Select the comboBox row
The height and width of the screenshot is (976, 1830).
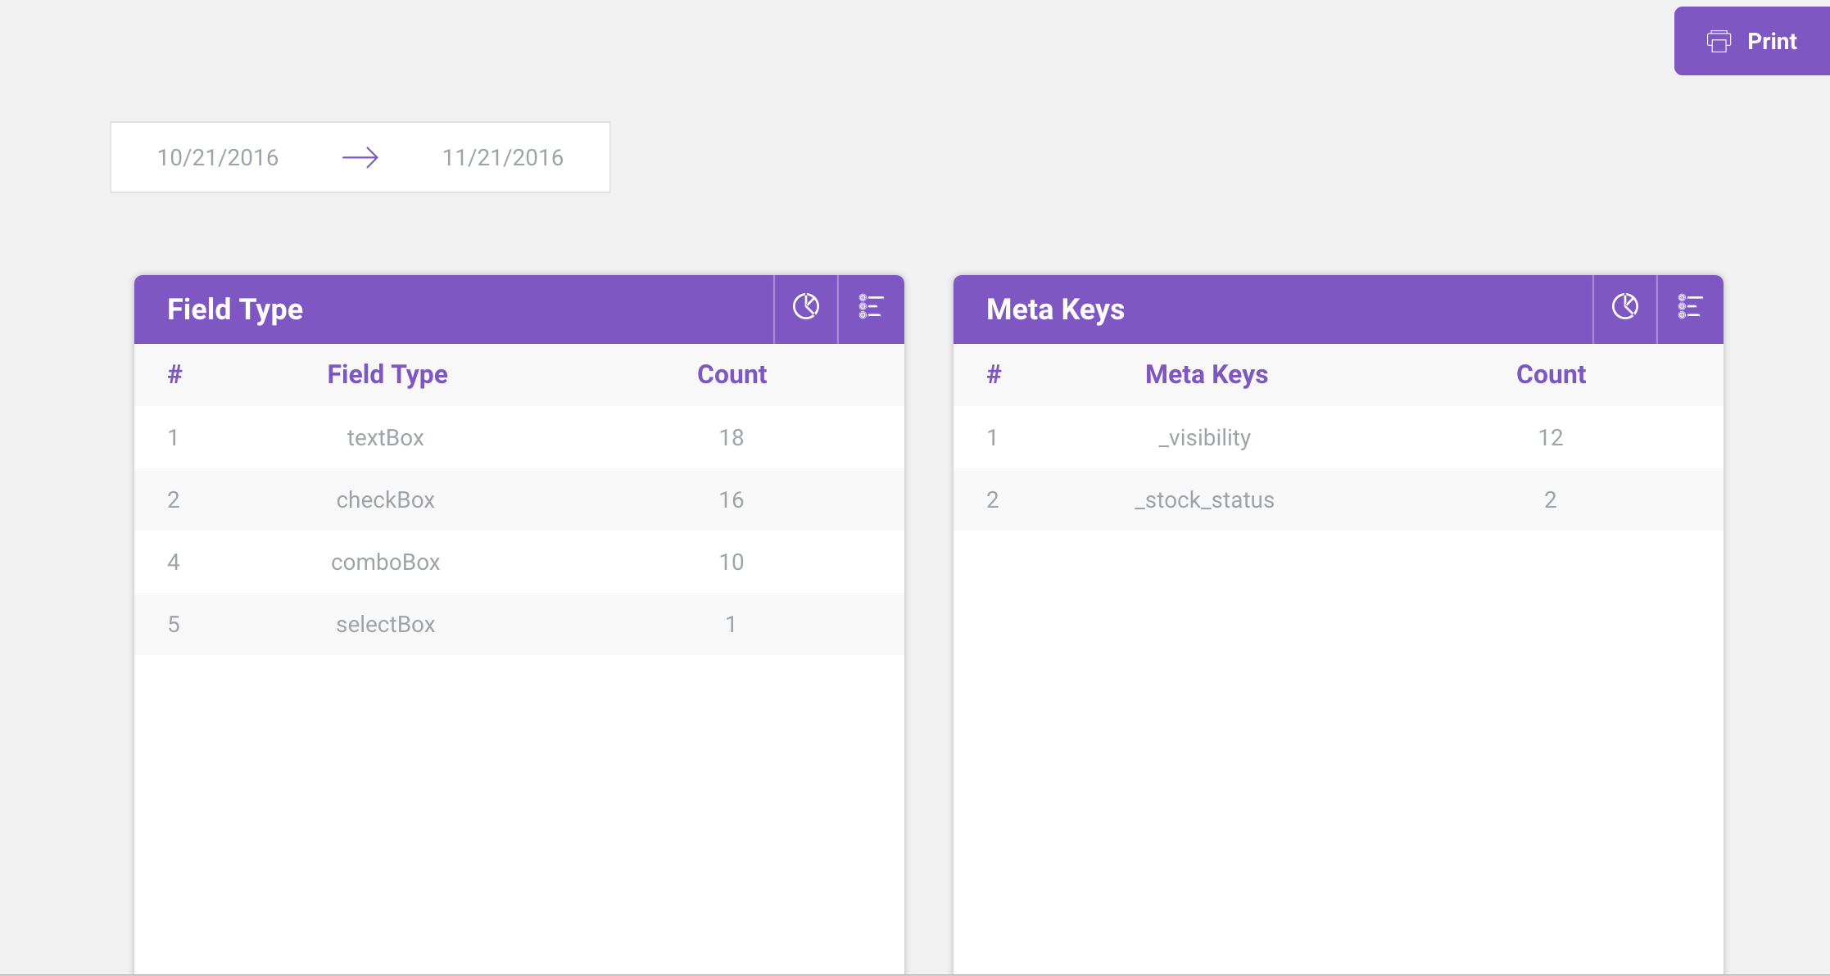[385, 562]
